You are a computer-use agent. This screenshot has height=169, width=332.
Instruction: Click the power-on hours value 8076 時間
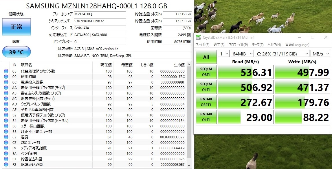coord(177,42)
